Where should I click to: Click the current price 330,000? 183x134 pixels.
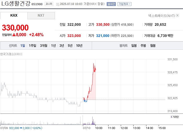pos(15,28)
